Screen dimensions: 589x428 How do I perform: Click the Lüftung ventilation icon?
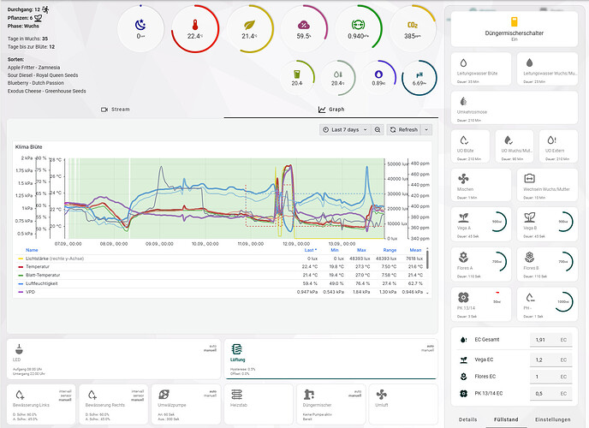[237, 350]
